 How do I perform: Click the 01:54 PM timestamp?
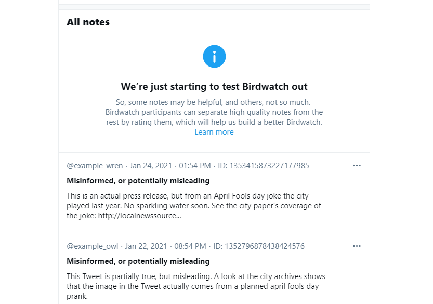point(194,166)
